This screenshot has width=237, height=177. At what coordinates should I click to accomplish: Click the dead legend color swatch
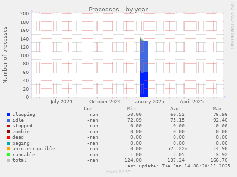[x=8, y=137]
